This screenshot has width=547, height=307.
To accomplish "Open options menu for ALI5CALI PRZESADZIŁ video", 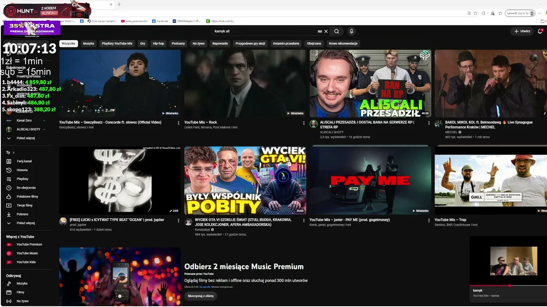I will tap(429, 123).
